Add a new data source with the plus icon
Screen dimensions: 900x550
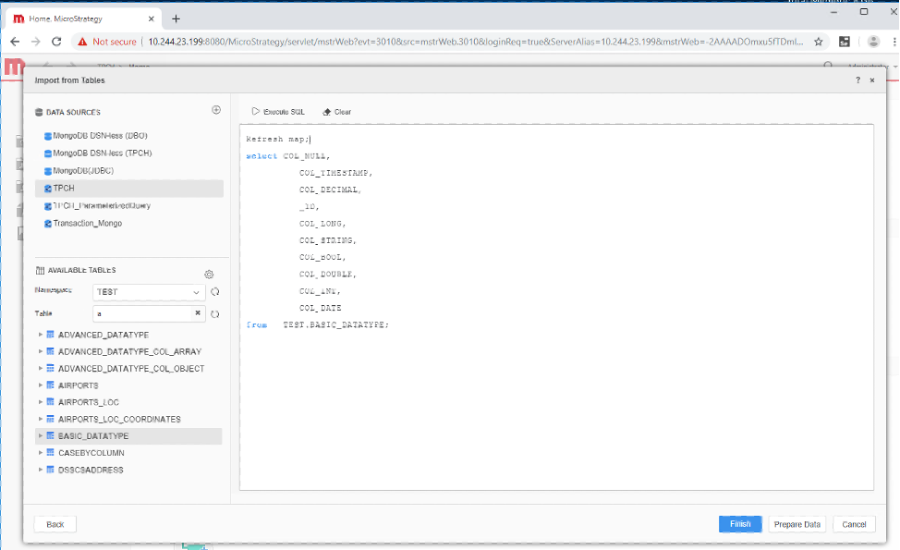[x=216, y=109]
